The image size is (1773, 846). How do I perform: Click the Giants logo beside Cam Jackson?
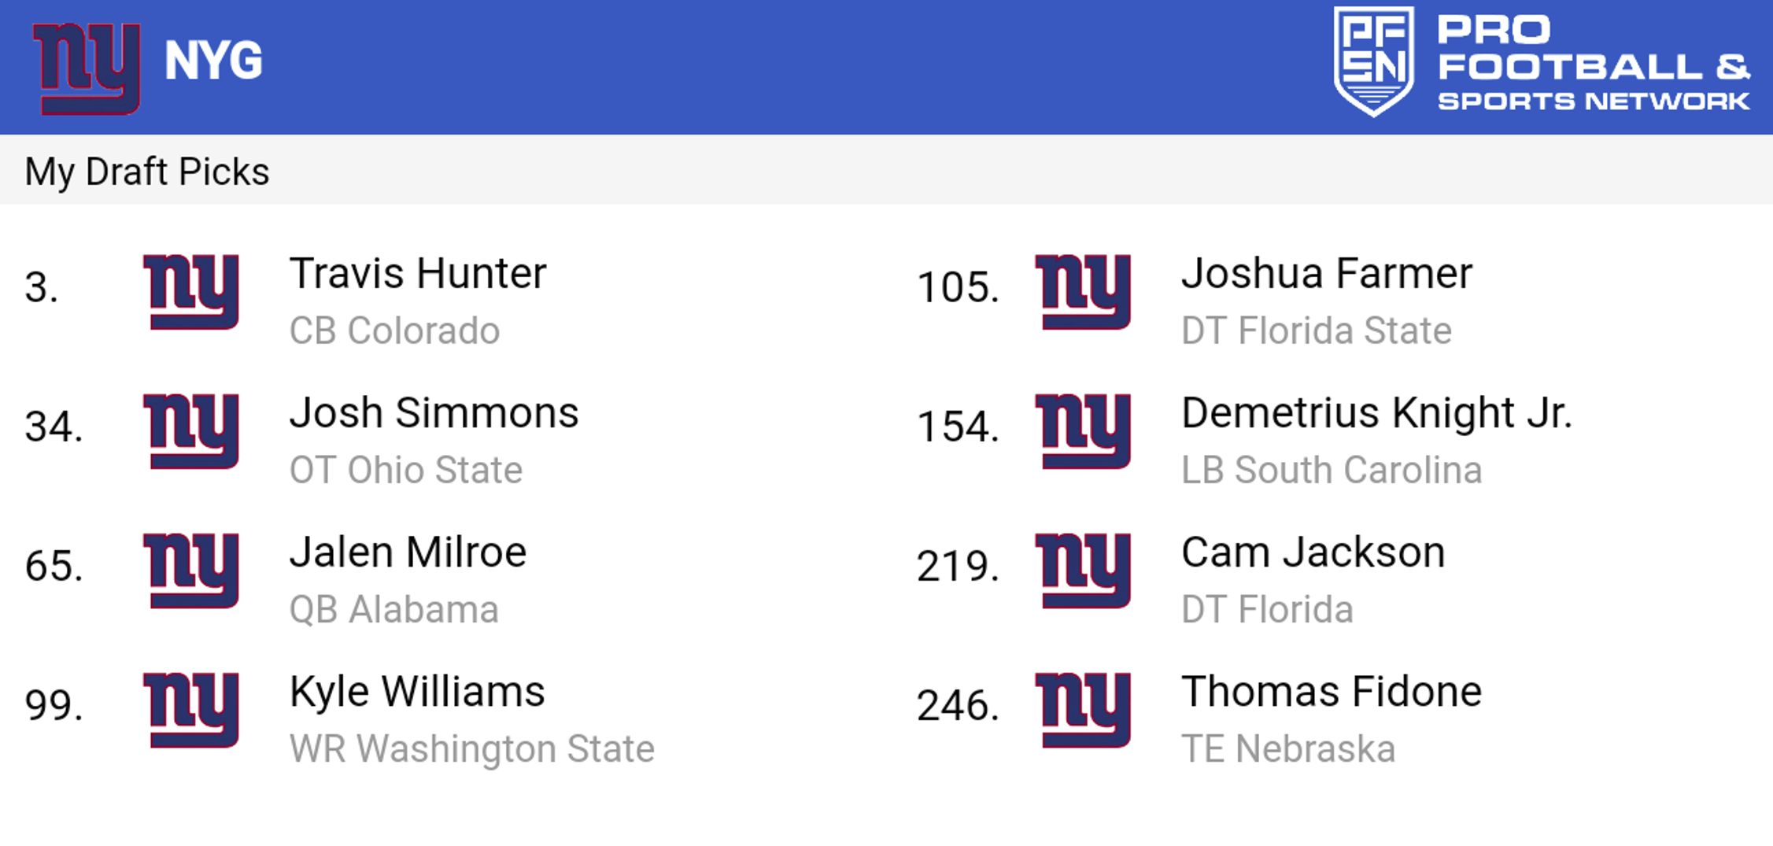click(x=1083, y=570)
